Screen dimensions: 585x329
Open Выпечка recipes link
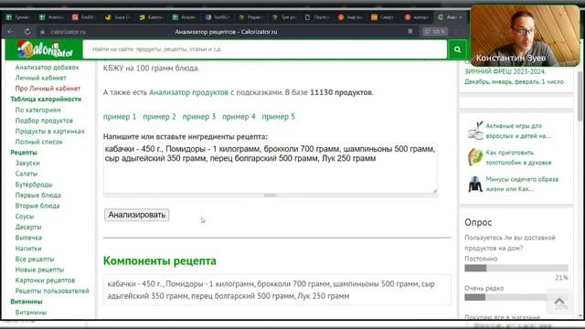(x=28, y=238)
